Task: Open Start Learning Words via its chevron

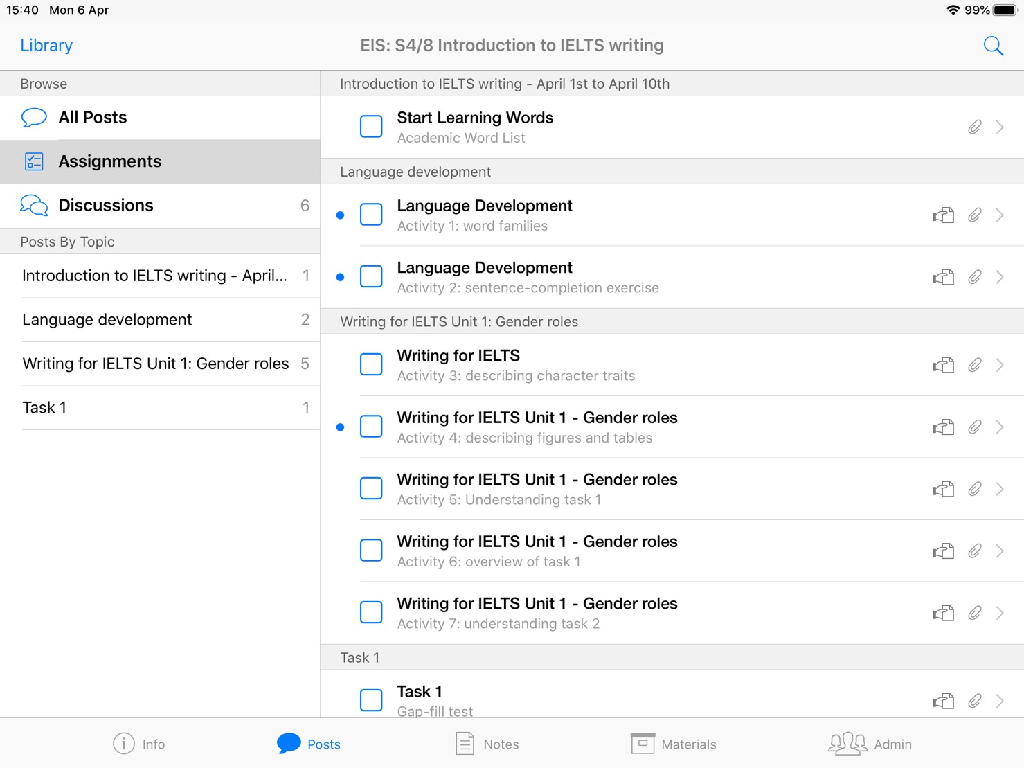Action: click(x=1000, y=127)
